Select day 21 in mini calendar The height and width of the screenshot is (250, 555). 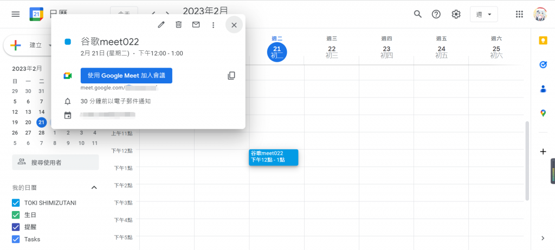pyautogui.click(x=41, y=122)
